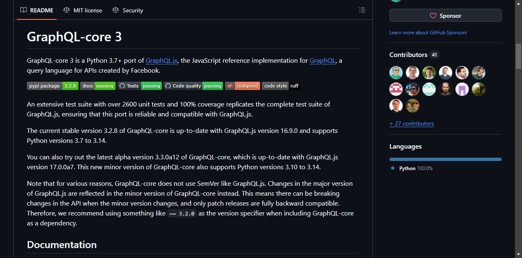Click the Tests passing badge

(x=140, y=86)
